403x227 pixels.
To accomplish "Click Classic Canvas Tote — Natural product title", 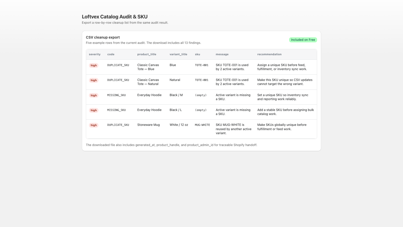I will click(148, 82).
